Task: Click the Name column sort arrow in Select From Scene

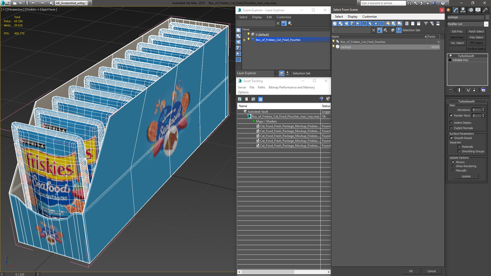Action: coord(426,37)
